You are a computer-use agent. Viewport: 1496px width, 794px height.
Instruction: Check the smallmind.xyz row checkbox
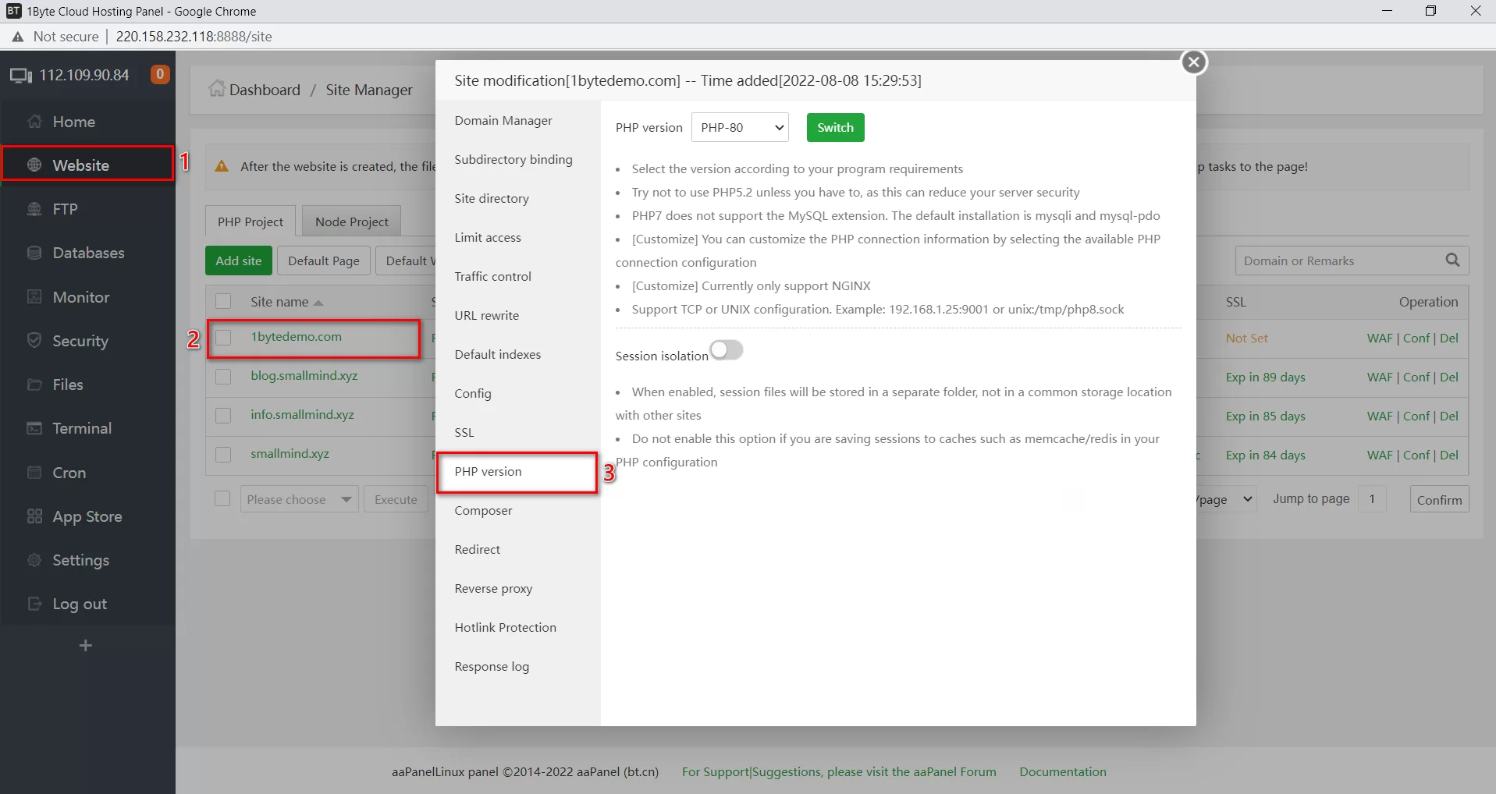pos(223,455)
